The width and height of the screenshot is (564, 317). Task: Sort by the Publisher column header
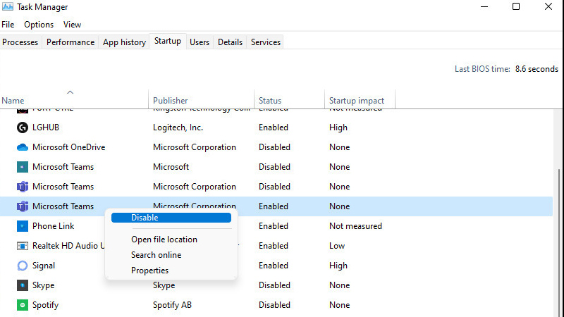point(171,101)
